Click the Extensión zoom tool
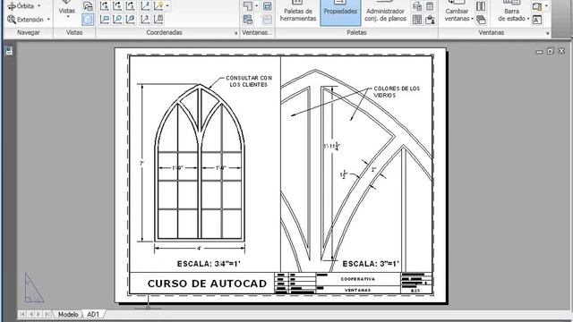This screenshot has height=322, width=573. tap(25, 20)
